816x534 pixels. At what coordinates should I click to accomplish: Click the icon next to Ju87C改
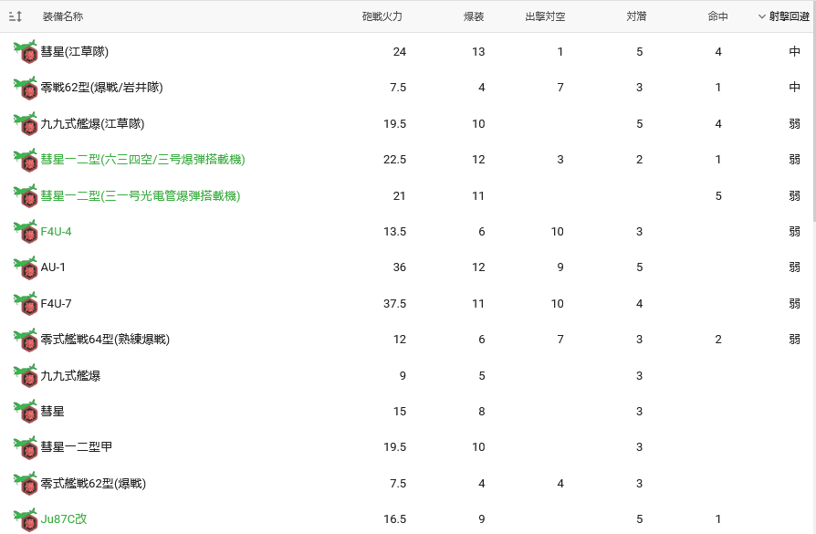[x=26, y=518]
